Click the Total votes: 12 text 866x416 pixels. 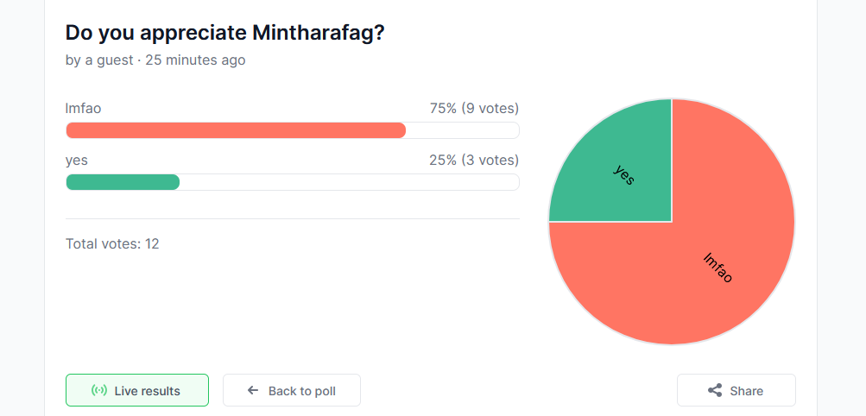pos(112,243)
